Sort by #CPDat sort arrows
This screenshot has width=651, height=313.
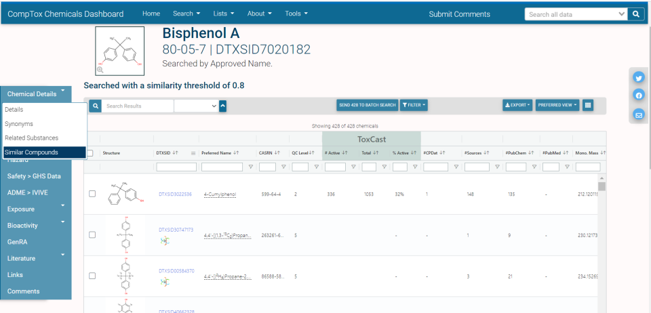(442, 153)
